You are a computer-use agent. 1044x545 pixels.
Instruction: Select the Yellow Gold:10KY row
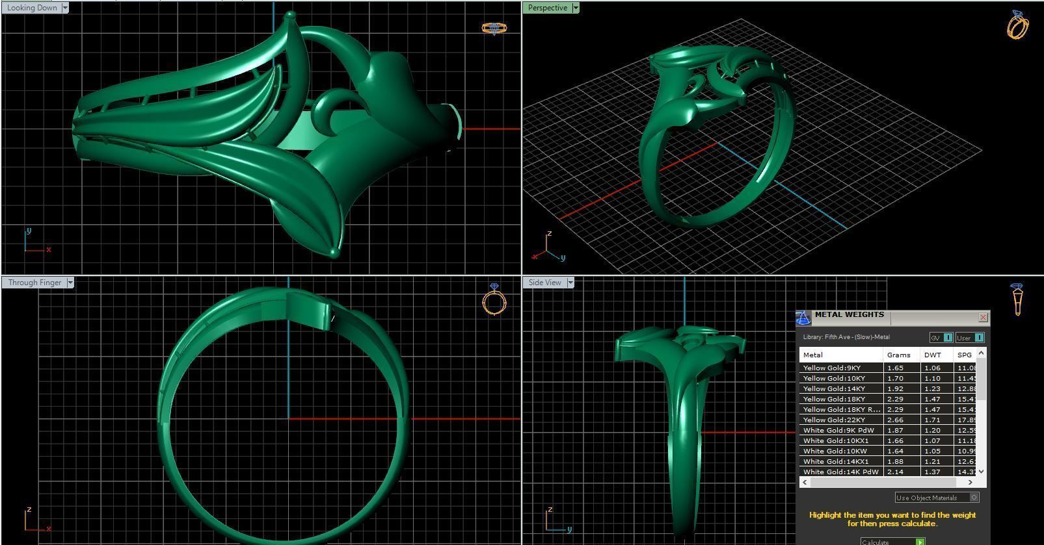coord(889,378)
